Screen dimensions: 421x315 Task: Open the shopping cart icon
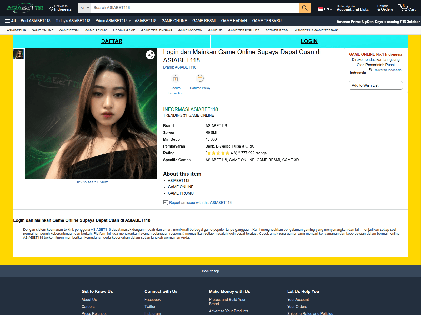pos(407,8)
